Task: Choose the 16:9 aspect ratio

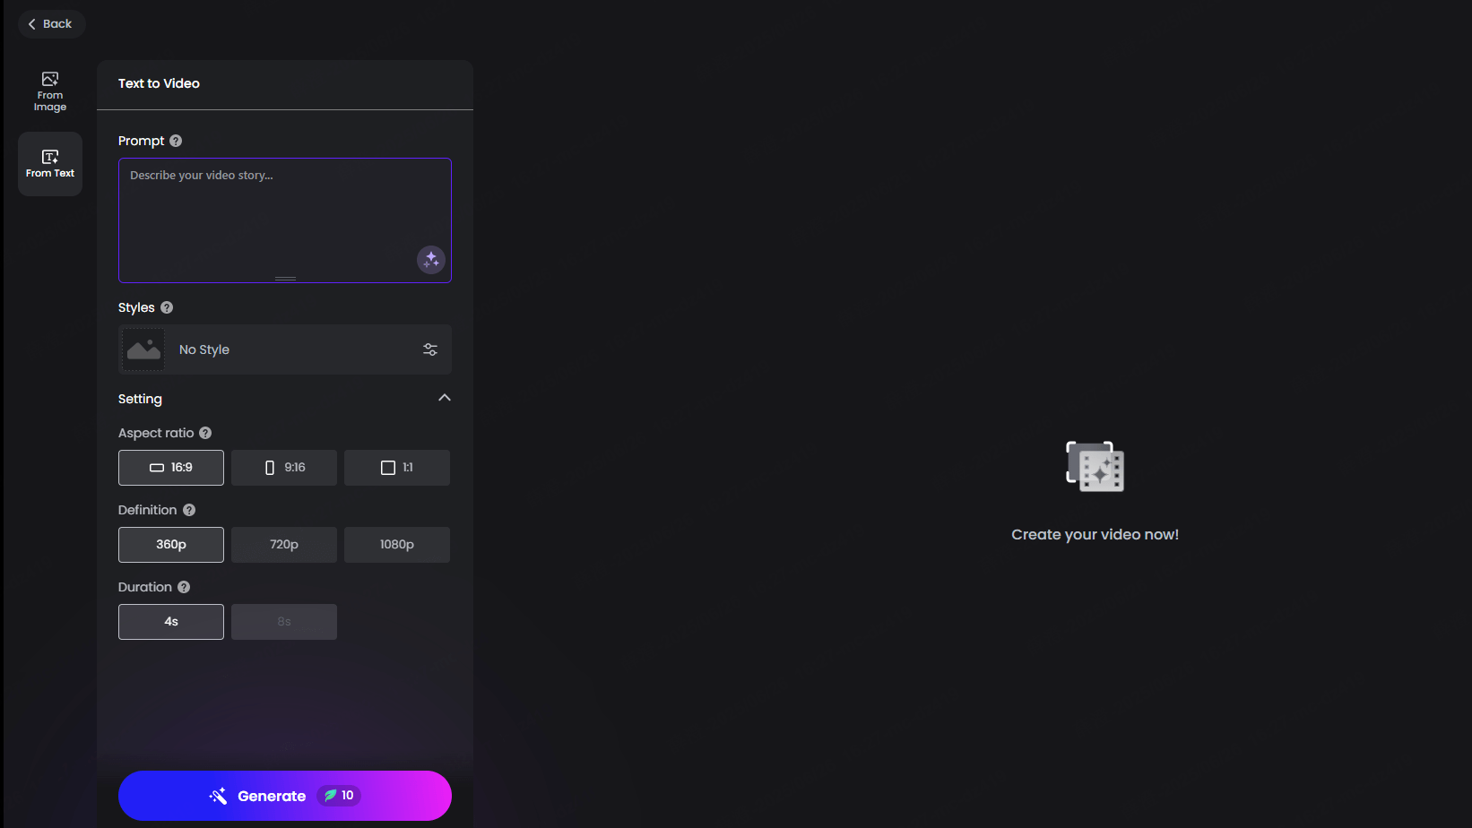Action: 171,468
